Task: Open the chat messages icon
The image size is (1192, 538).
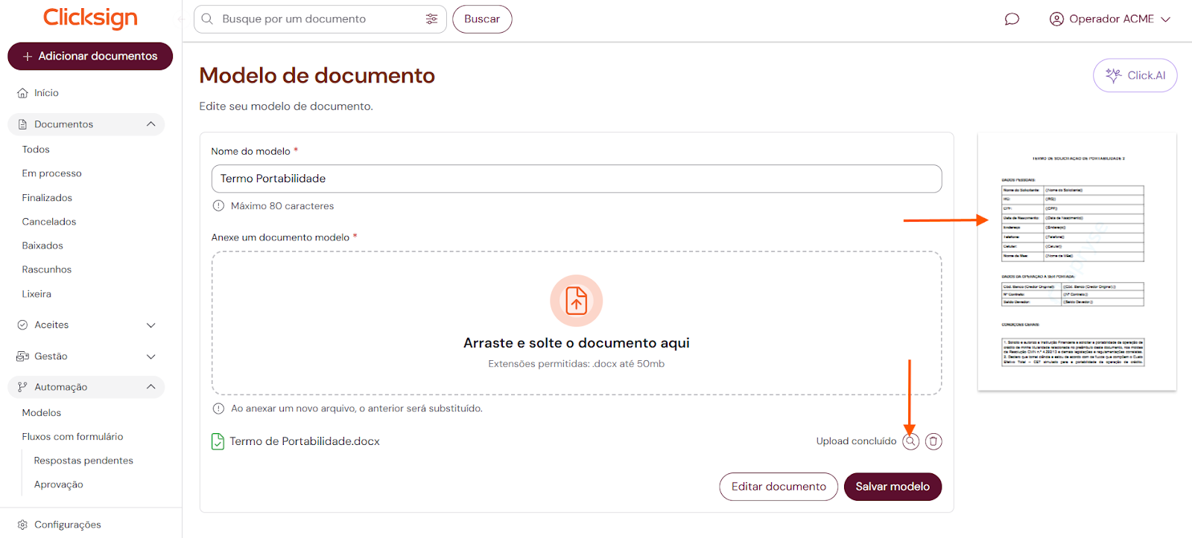Action: pyautogui.click(x=1011, y=19)
